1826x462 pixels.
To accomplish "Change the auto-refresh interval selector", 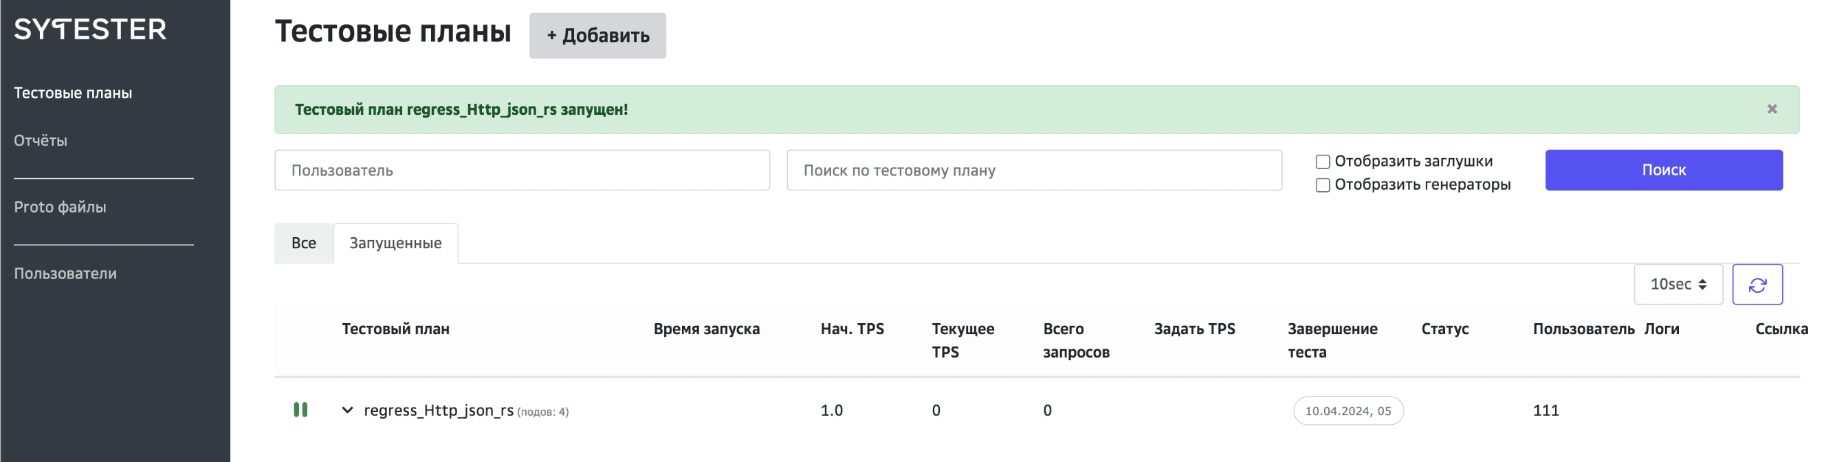I will click(x=1678, y=284).
